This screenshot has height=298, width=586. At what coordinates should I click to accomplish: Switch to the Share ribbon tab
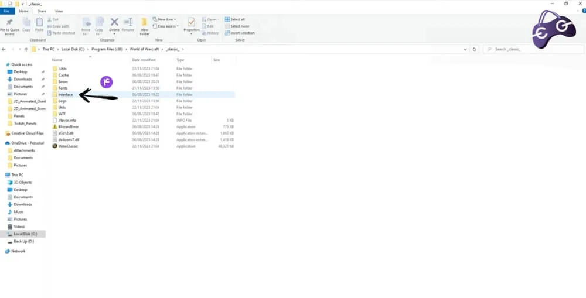tap(42, 11)
